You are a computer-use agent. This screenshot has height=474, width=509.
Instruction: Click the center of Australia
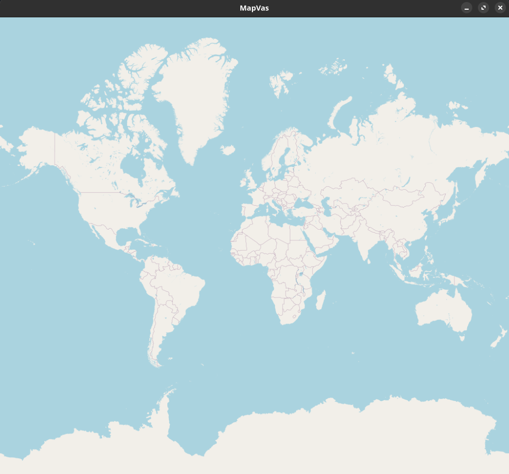pos(442,311)
